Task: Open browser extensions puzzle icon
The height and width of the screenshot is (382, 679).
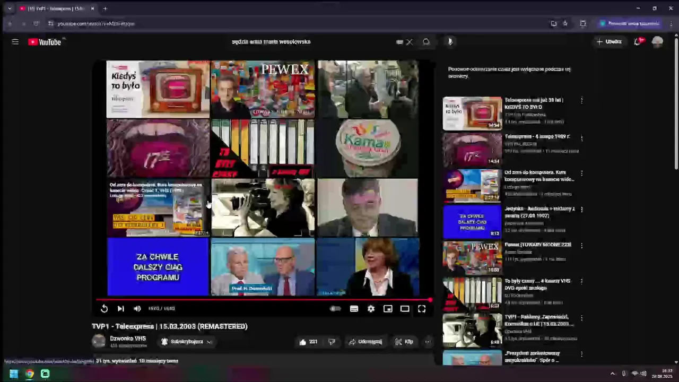Action: click(x=583, y=23)
